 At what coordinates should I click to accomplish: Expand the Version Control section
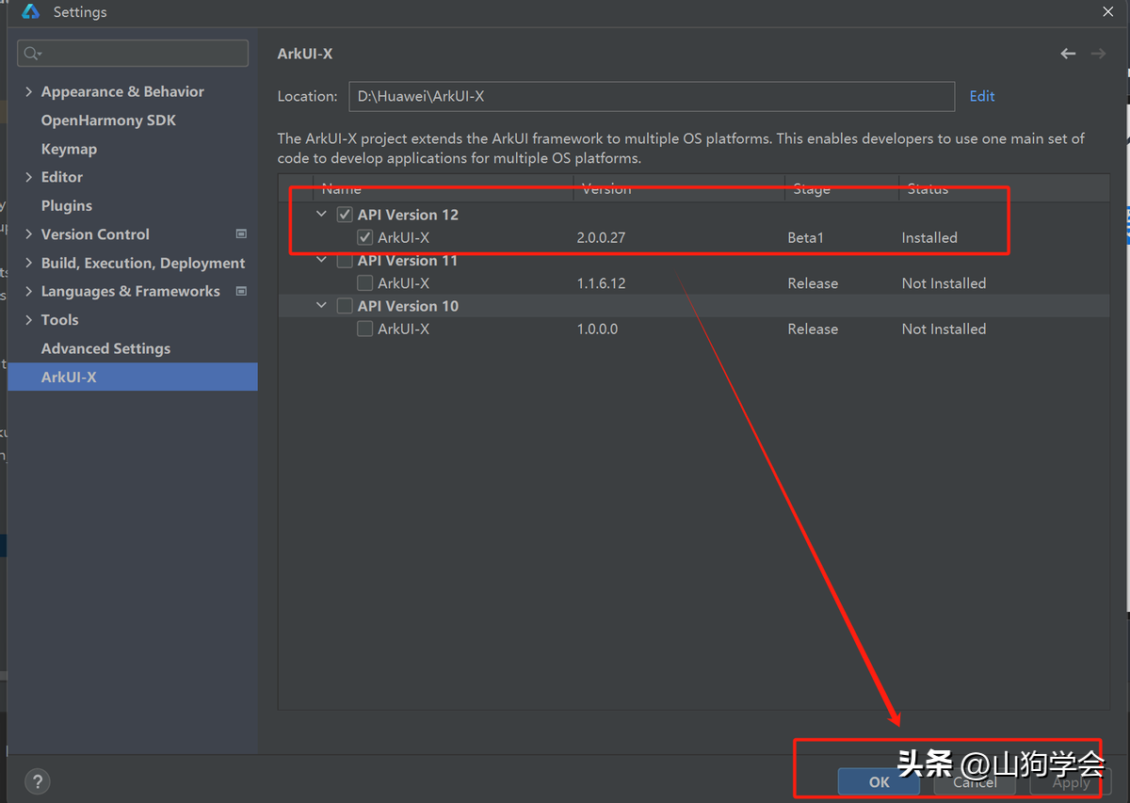(x=29, y=234)
